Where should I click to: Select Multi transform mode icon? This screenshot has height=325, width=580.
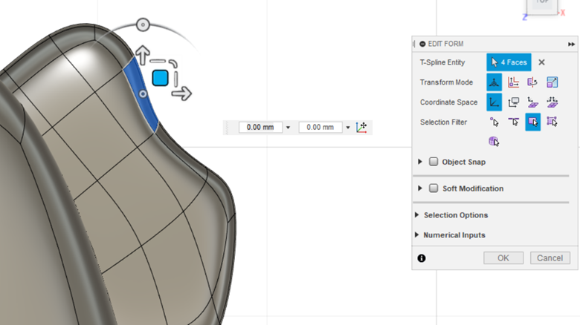pyautogui.click(x=494, y=82)
